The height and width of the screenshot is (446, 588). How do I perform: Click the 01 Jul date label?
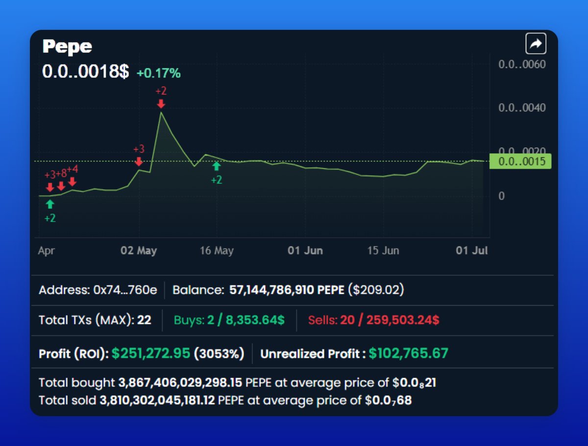pyautogui.click(x=472, y=251)
